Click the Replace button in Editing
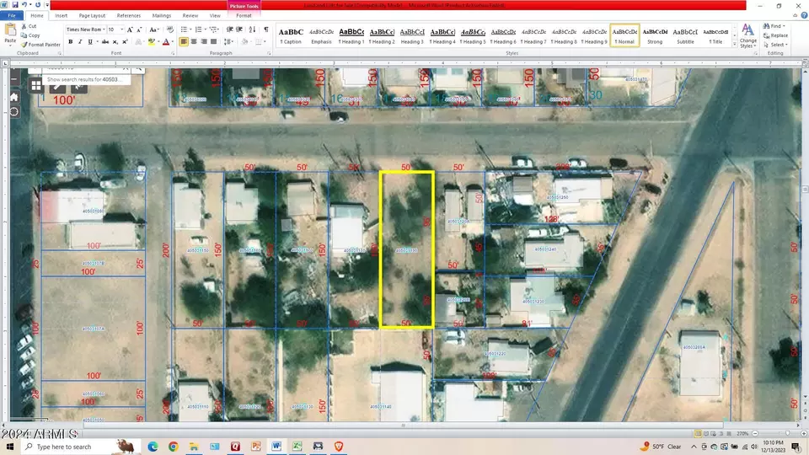The width and height of the screenshot is (809, 455). tap(775, 35)
